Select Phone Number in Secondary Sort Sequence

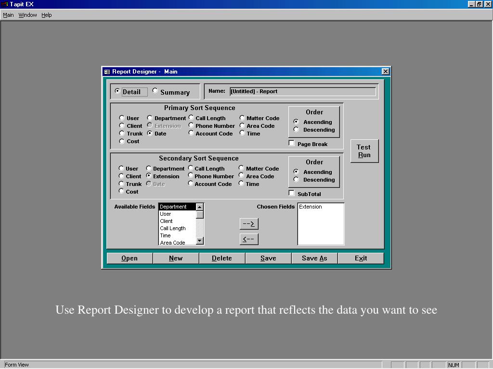[191, 175]
